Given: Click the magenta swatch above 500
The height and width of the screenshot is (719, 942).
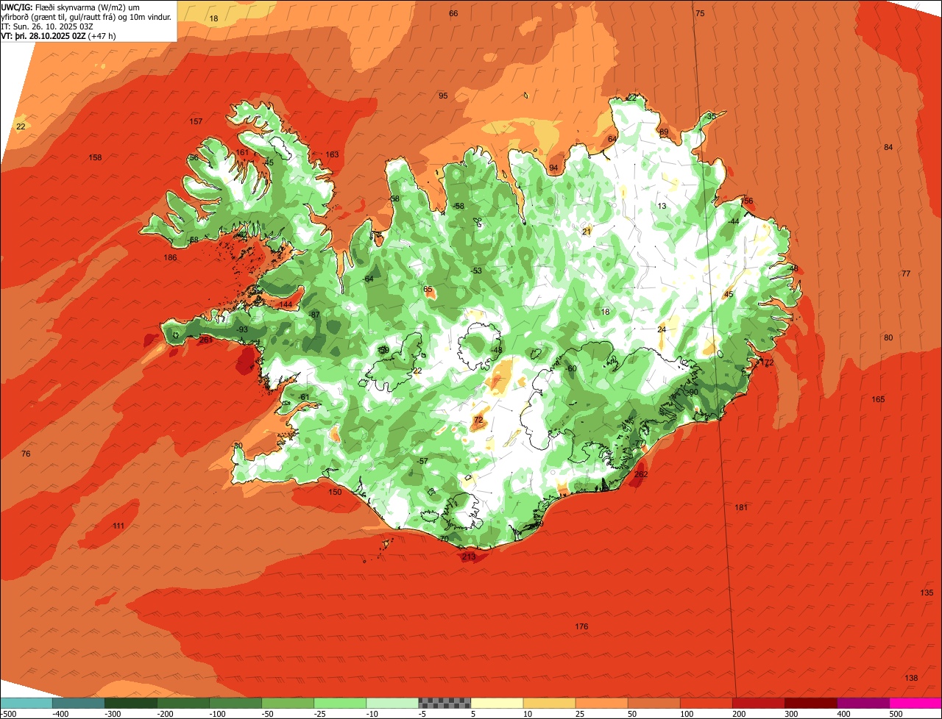Looking at the screenshot, I should click(x=916, y=703).
